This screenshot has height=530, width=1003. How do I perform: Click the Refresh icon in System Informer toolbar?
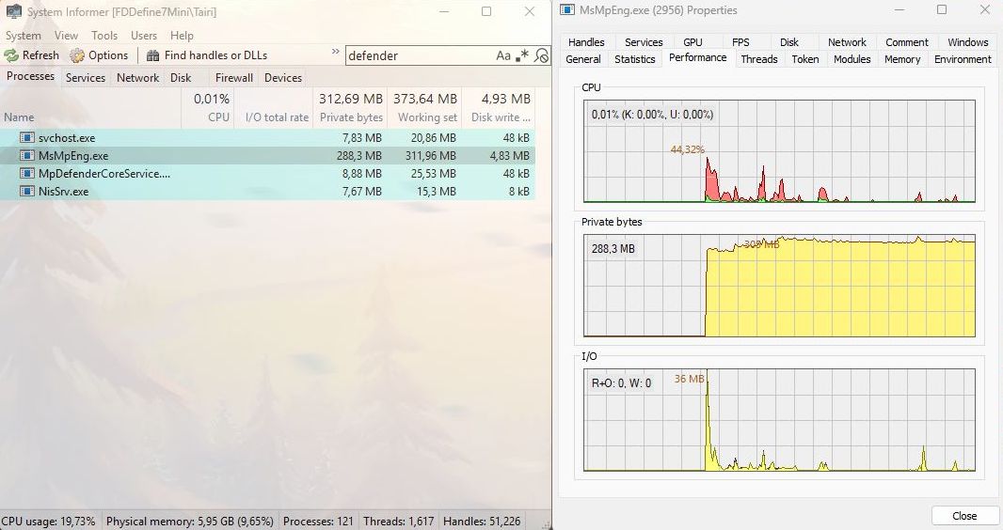tap(11, 55)
